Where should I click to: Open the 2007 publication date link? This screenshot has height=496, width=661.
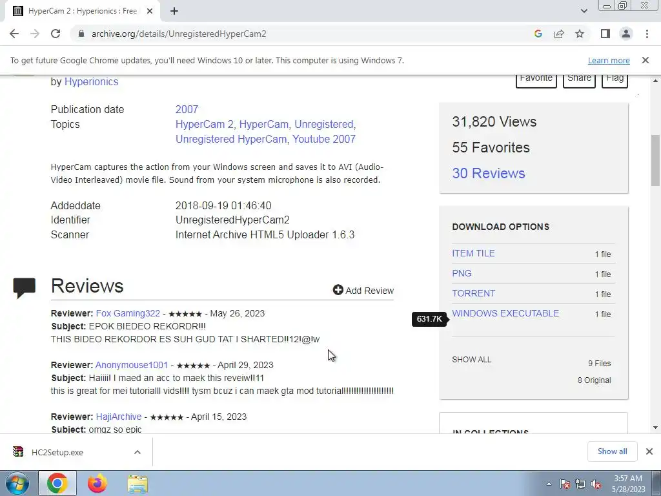187,109
